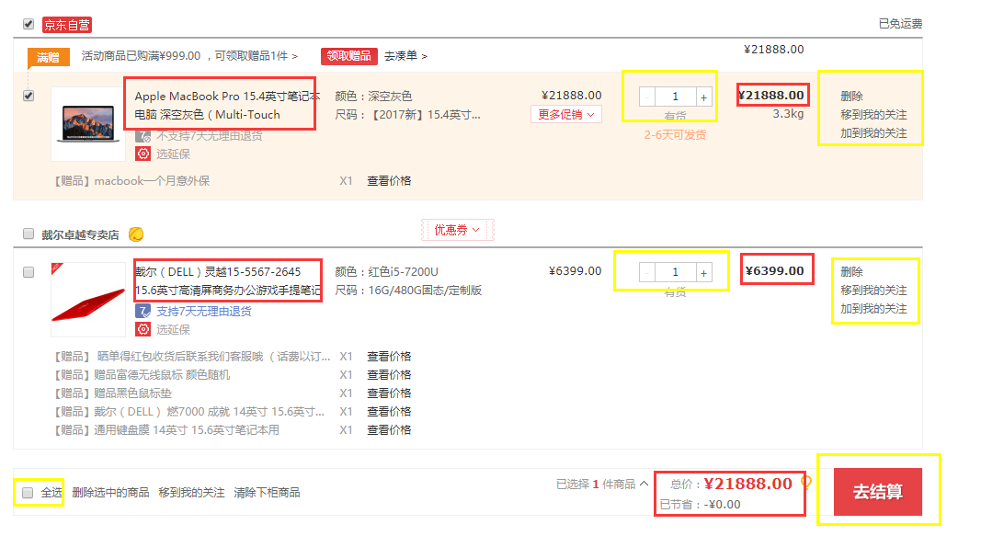Click the Dell laptop quantity input field
Viewport: 981px width, 536px height.
pyautogui.click(x=676, y=272)
